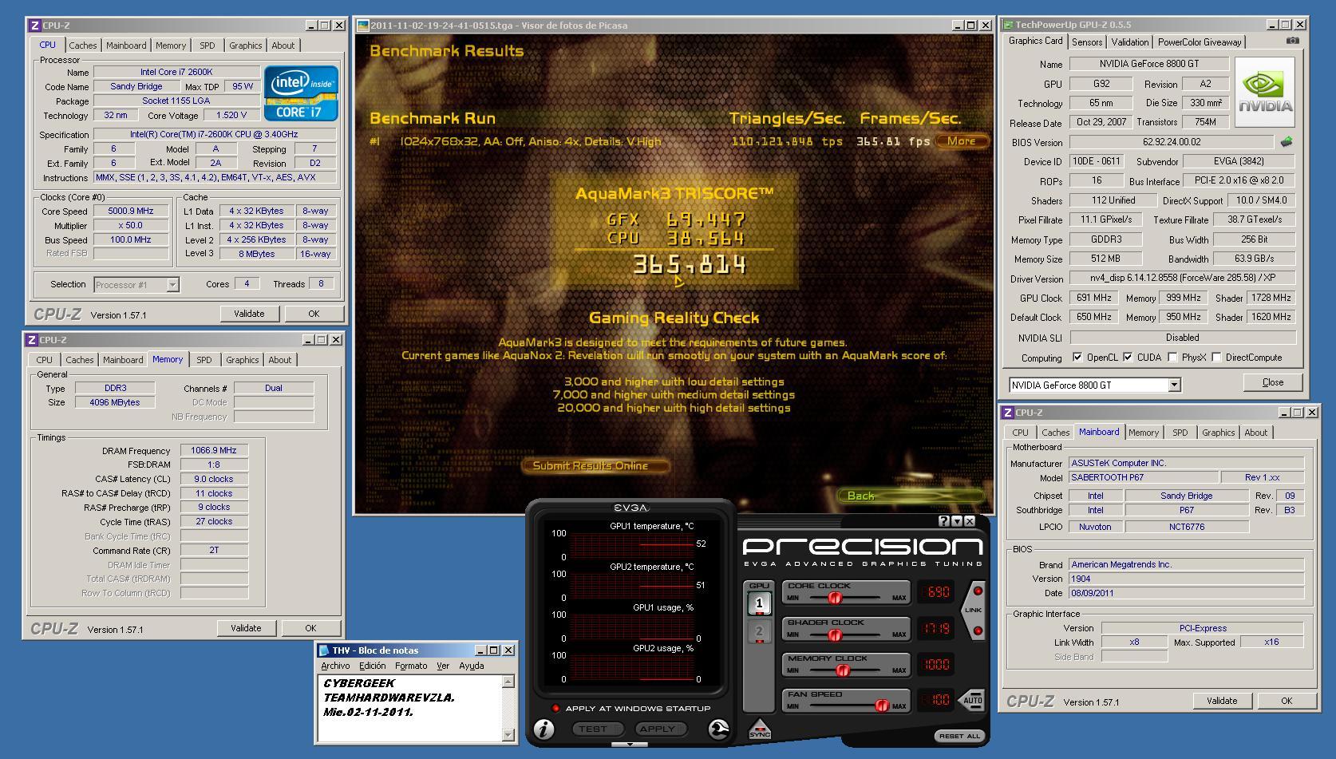
Task: Open EVGA Precision information icon
Action: coord(544,729)
